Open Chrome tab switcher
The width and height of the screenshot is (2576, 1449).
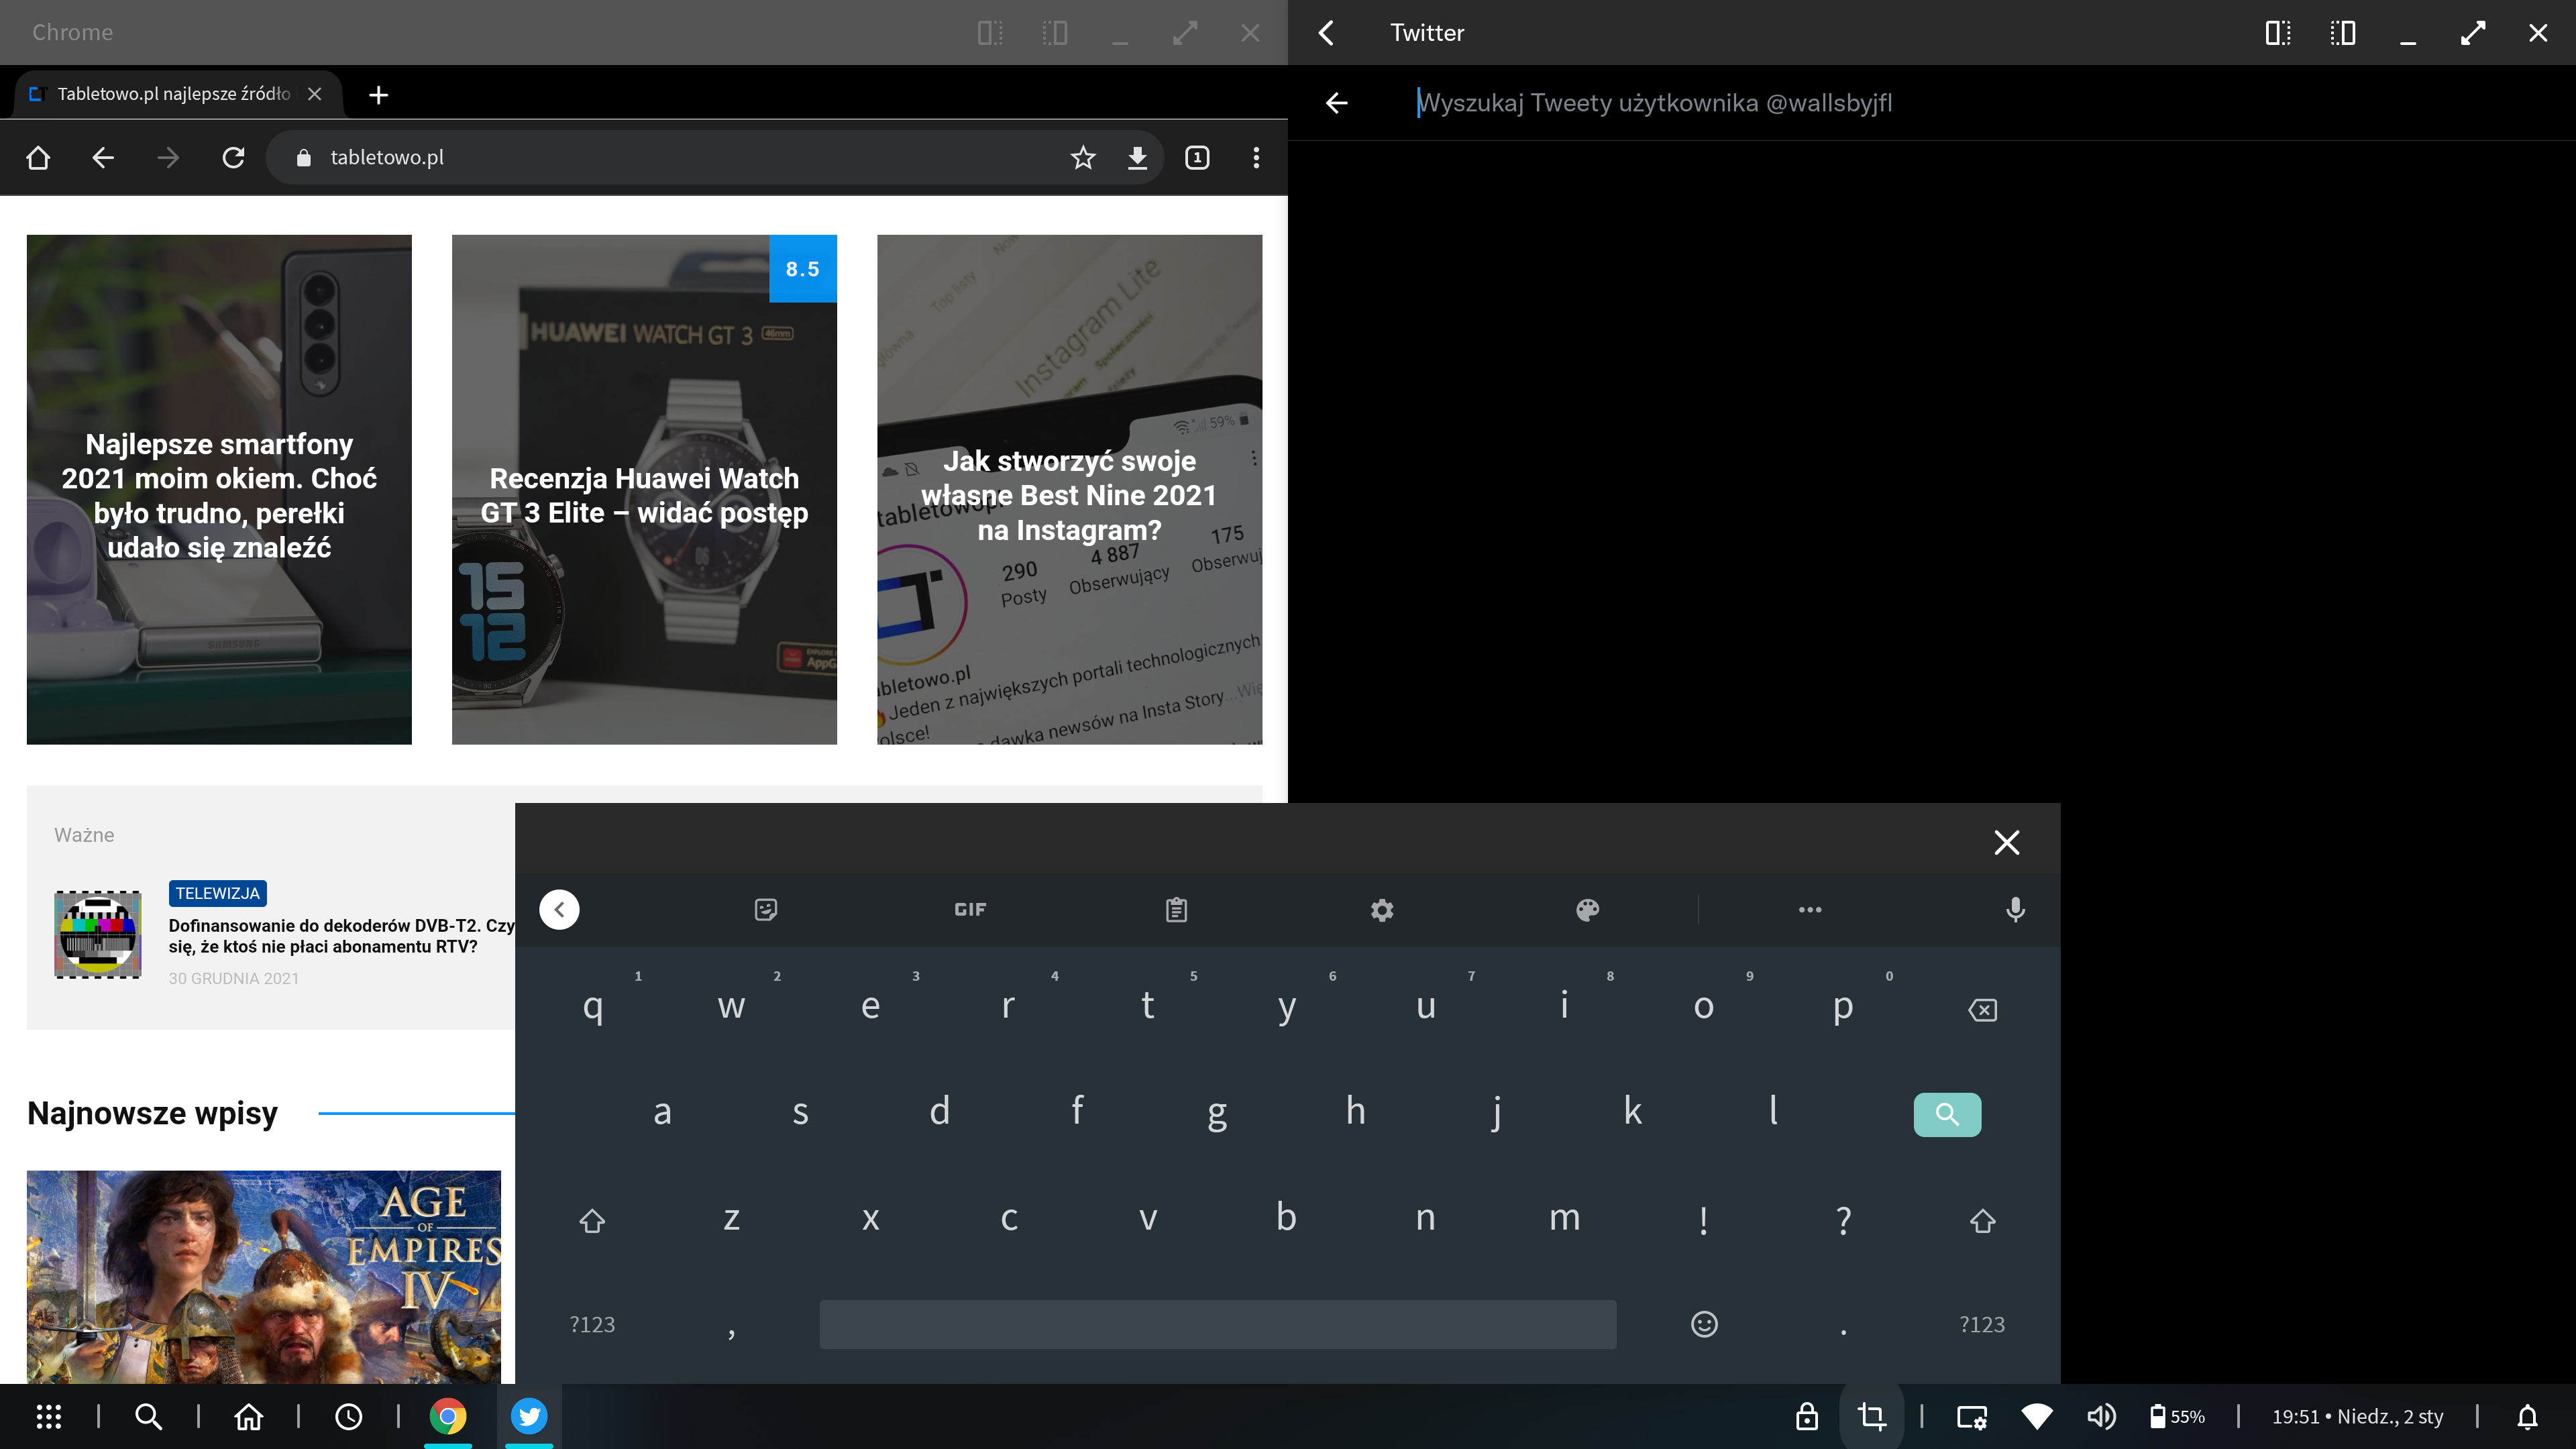1197,157
